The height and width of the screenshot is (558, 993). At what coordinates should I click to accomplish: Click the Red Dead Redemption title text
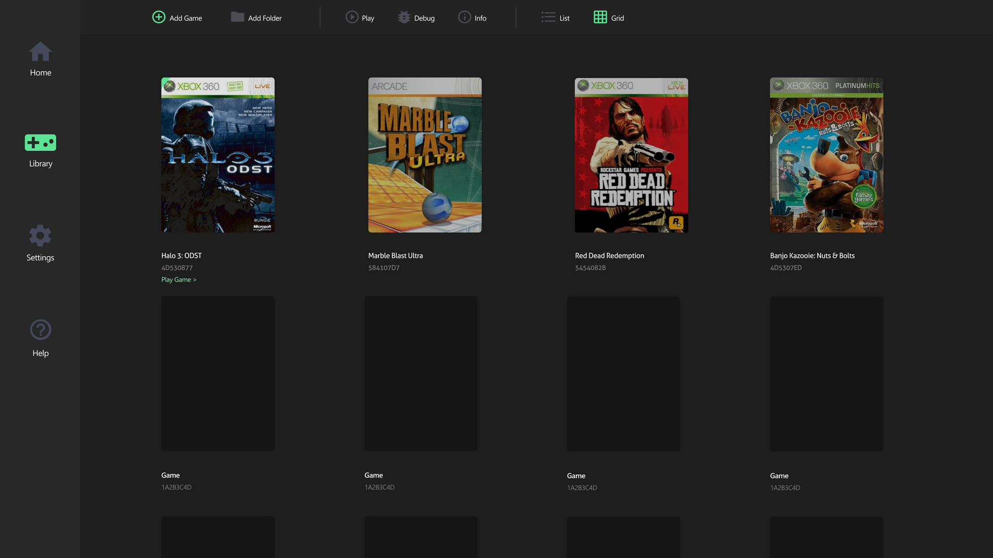(x=609, y=256)
